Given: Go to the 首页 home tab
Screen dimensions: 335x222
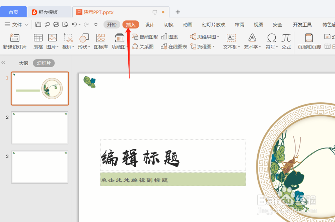Looking at the screenshot, I should tap(13, 12).
